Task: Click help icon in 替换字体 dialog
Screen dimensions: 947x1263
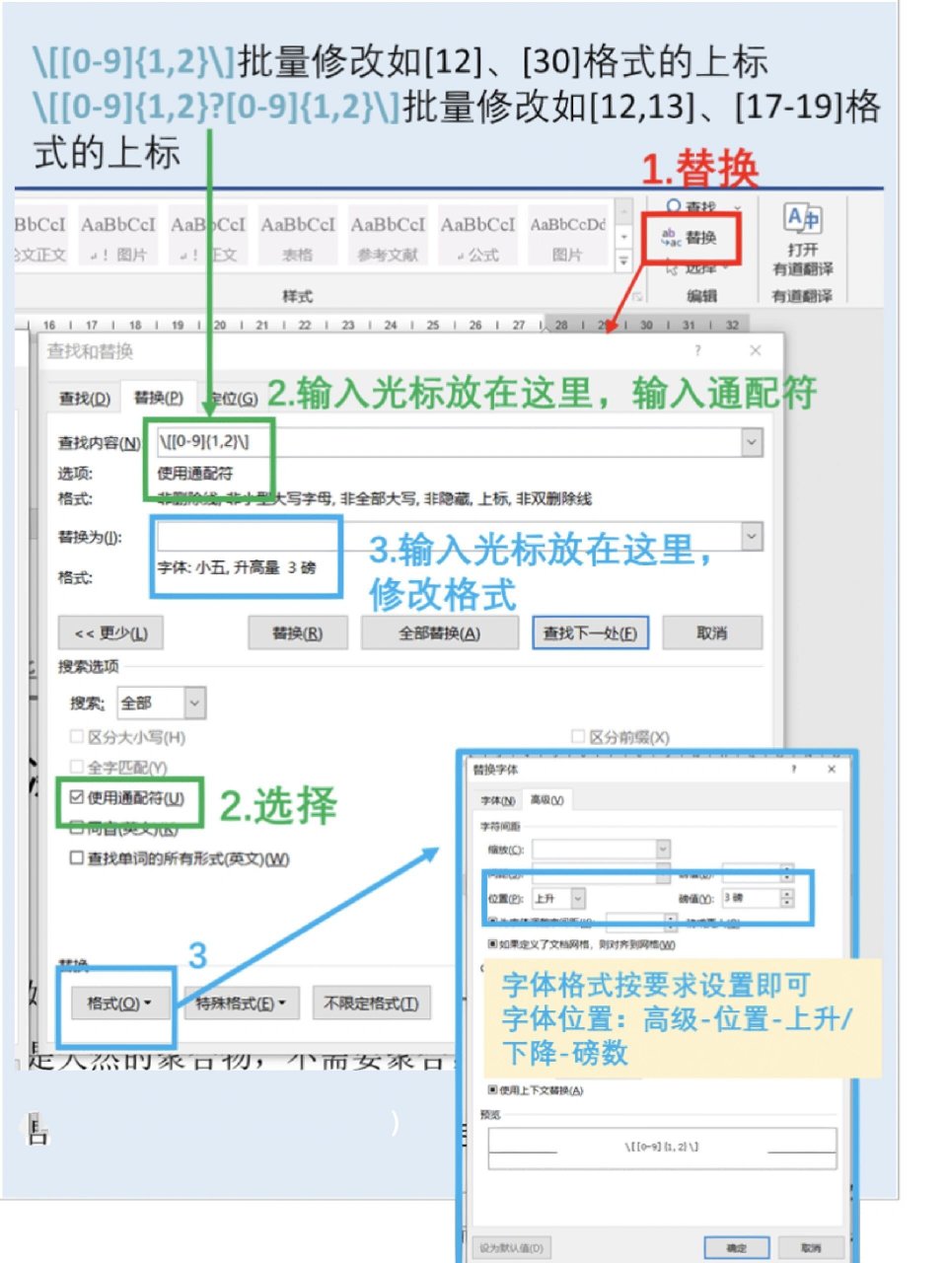Action: [794, 769]
